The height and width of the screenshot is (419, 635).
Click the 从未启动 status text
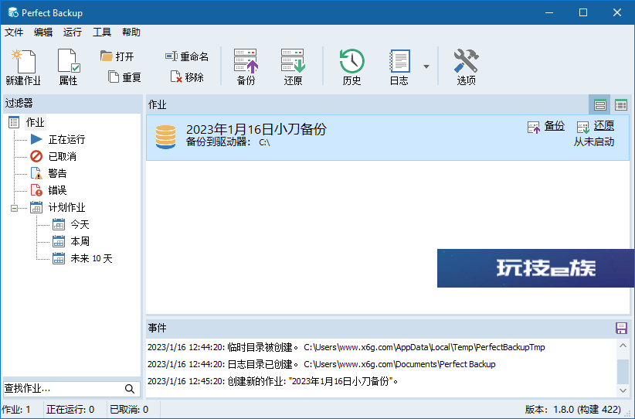pyautogui.click(x=594, y=142)
